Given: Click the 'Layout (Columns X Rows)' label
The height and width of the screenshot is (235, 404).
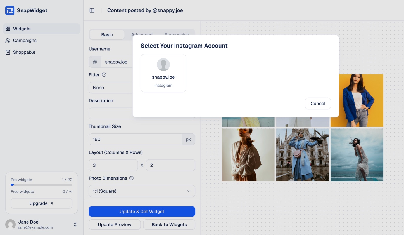Looking at the screenshot, I should click(116, 152).
